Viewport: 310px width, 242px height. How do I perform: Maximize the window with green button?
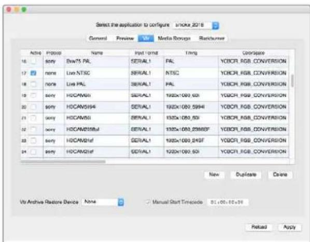coord(24,9)
